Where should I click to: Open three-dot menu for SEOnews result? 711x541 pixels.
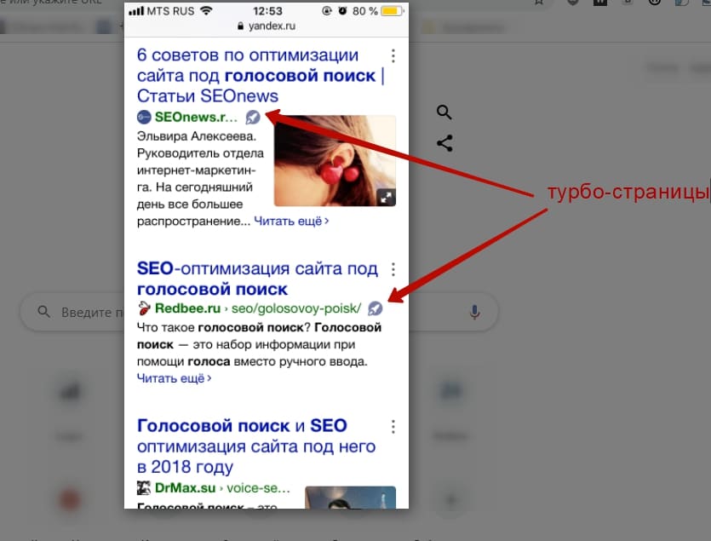coord(393,56)
